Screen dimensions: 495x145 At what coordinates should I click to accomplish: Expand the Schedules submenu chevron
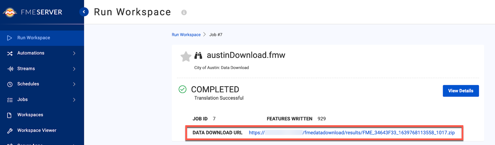point(74,84)
